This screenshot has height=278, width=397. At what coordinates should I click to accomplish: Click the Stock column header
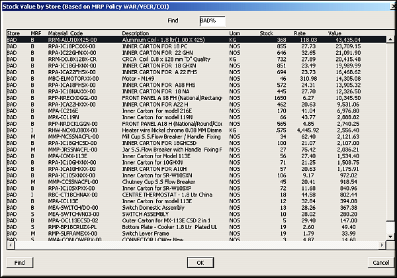pos(267,33)
